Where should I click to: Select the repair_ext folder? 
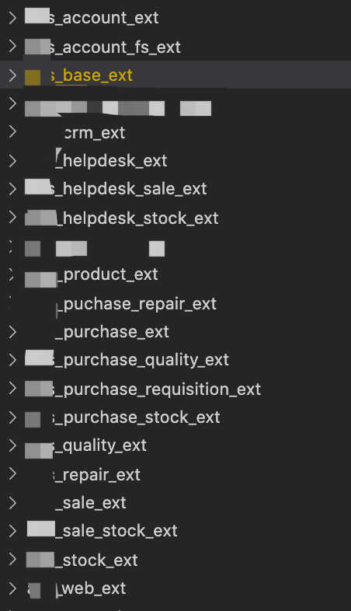[96, 475]
